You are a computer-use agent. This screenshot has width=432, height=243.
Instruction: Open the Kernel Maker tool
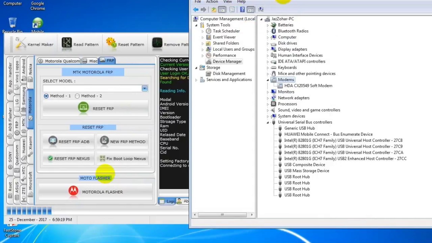(x=34, y=44)
